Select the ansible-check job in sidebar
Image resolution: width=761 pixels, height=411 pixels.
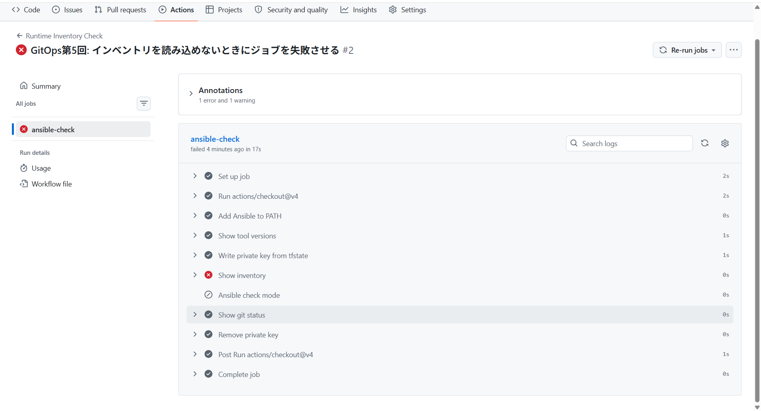tap(83, 129)
